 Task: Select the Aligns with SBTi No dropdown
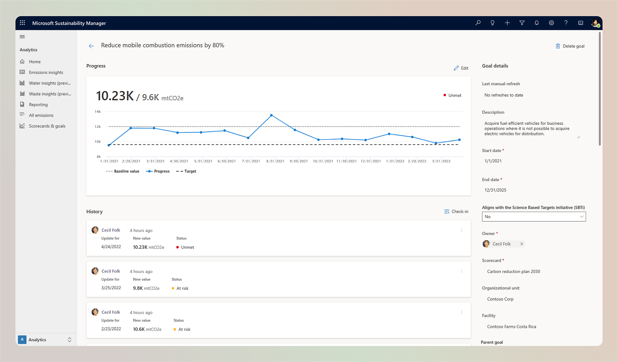coord(533,216)
